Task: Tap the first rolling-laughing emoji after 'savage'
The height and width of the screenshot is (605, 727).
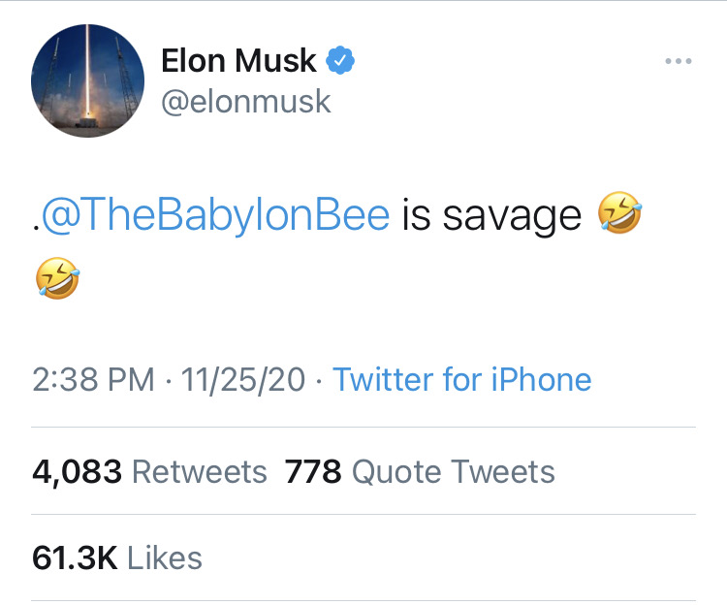Action: [620, 214]
